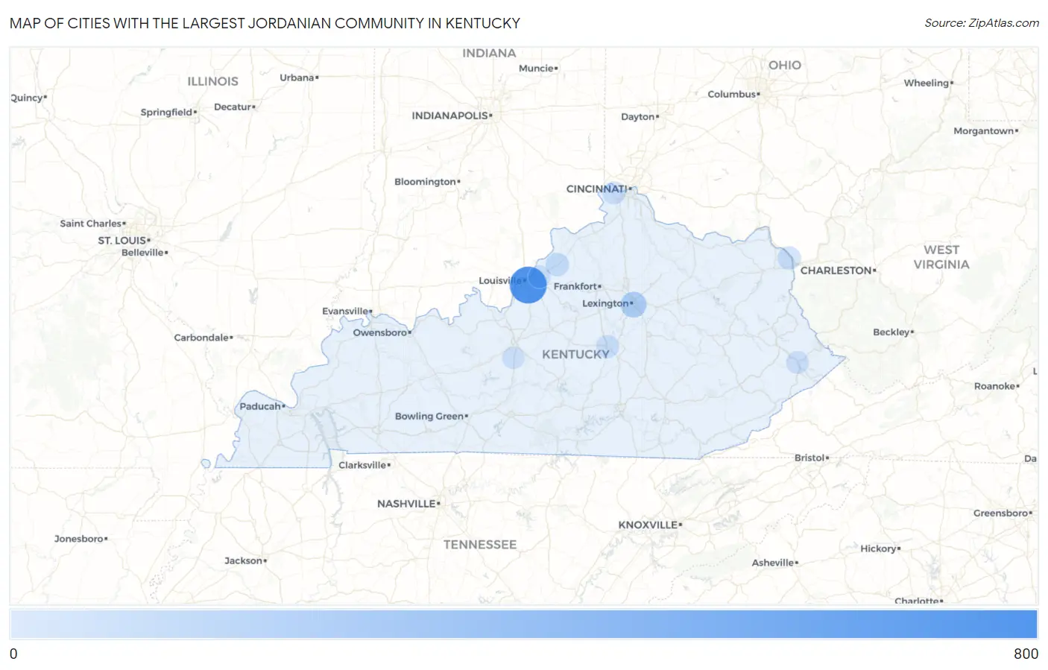Click the INDIANA state label
This screenshot has height=670, width=1048.
489,54
